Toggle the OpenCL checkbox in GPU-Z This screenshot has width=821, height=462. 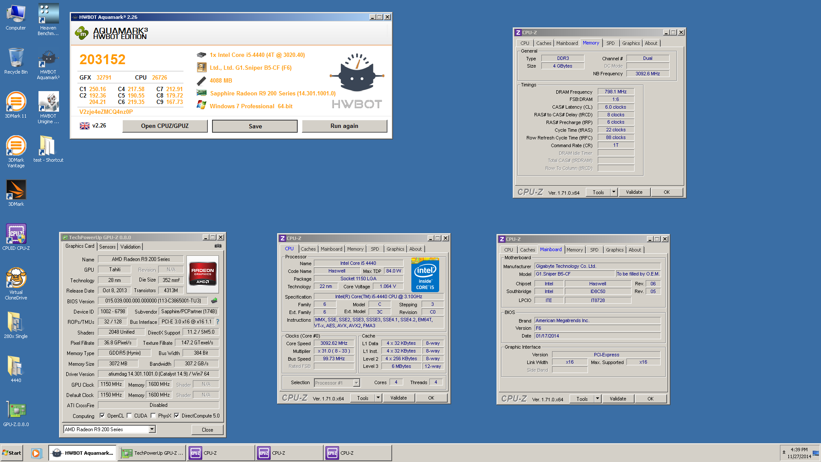(102, 415)
